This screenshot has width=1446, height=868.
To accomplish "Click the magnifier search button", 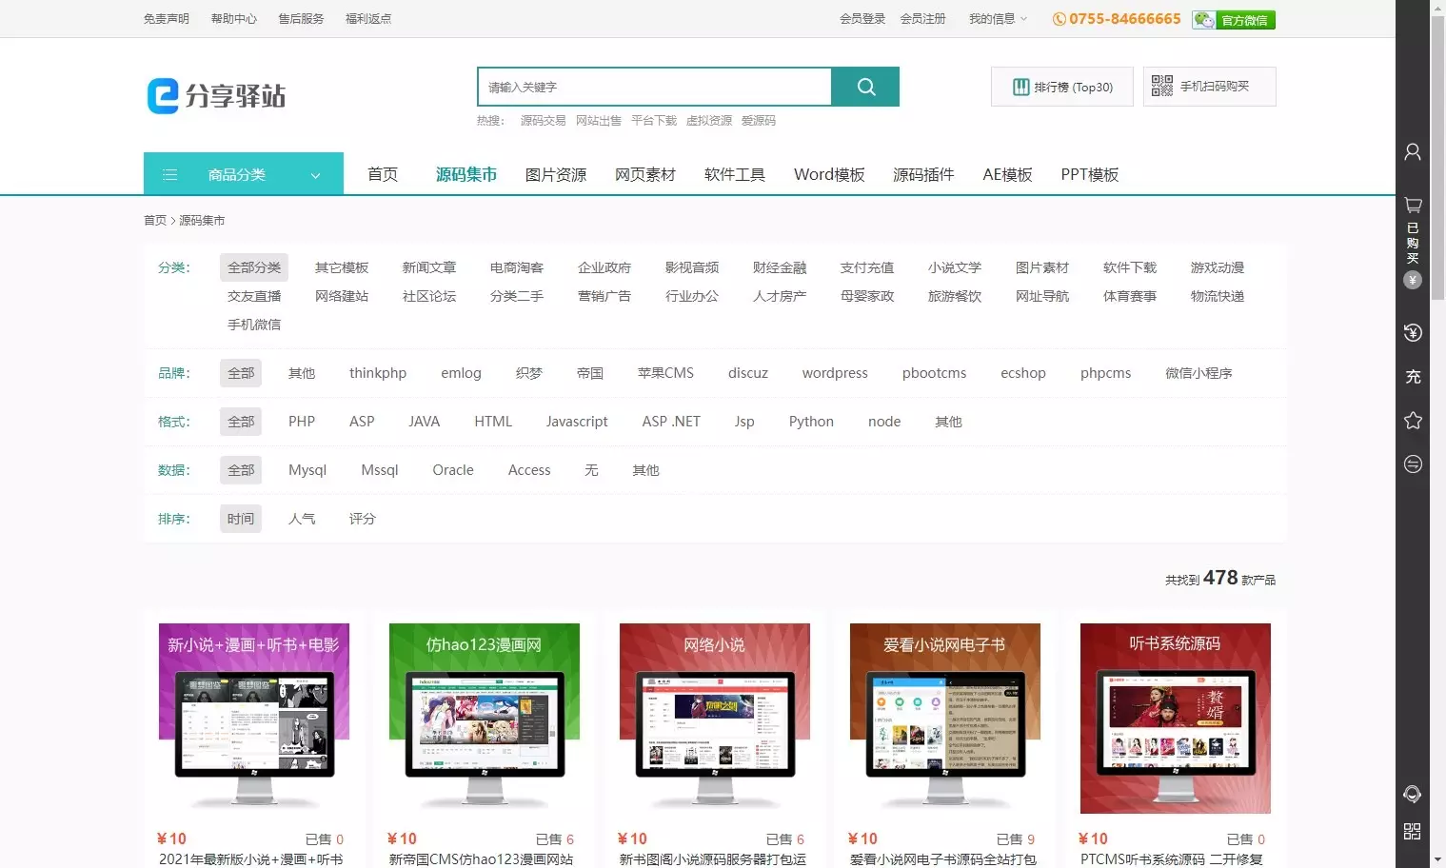I will pos(865,87).
